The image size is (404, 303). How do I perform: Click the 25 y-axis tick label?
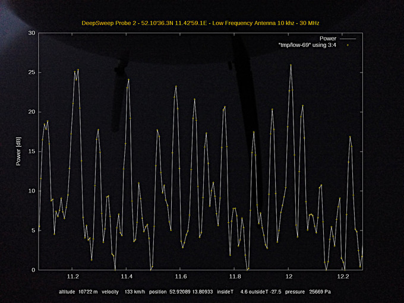pos(31,72)
